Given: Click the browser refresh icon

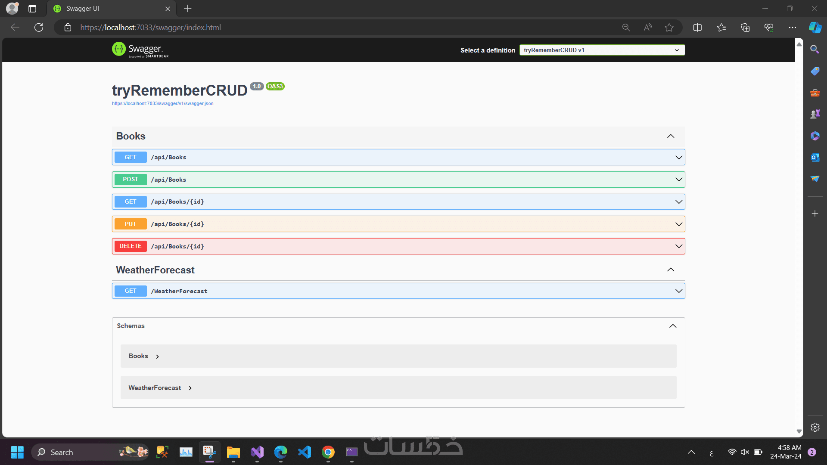Looking at the screenshot, I should click(39, 28).
